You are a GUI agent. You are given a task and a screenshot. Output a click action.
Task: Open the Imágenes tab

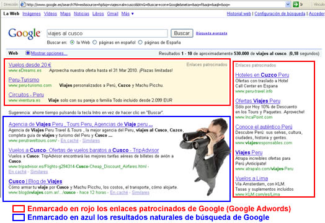coord(32,14)
